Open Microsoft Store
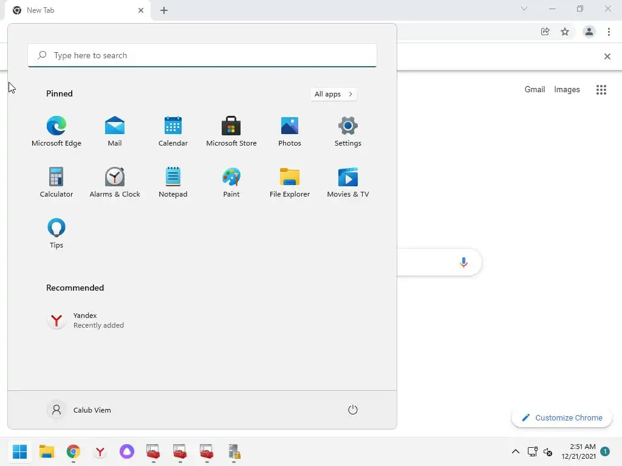The width and height of the screenshot is (622, 466). [x=231, y=131]
